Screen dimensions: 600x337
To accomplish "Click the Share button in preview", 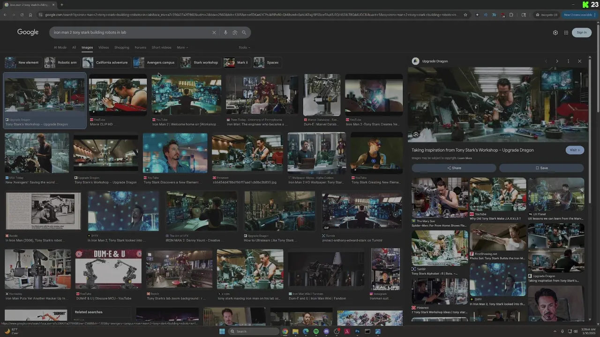I will [454, 168].
